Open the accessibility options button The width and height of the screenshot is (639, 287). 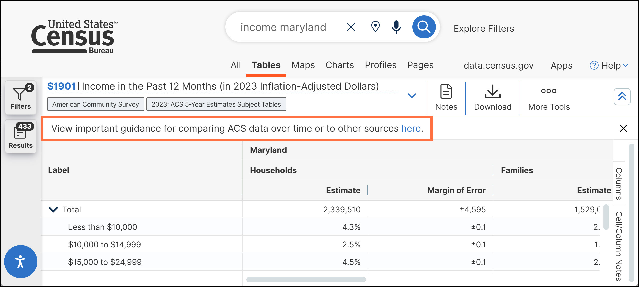pyautogui.click(x=21, y=261)
